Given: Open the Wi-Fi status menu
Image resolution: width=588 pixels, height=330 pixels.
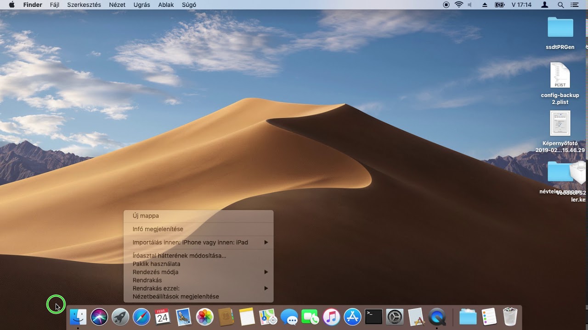Looking at the screenshot, I should point(459,5).
